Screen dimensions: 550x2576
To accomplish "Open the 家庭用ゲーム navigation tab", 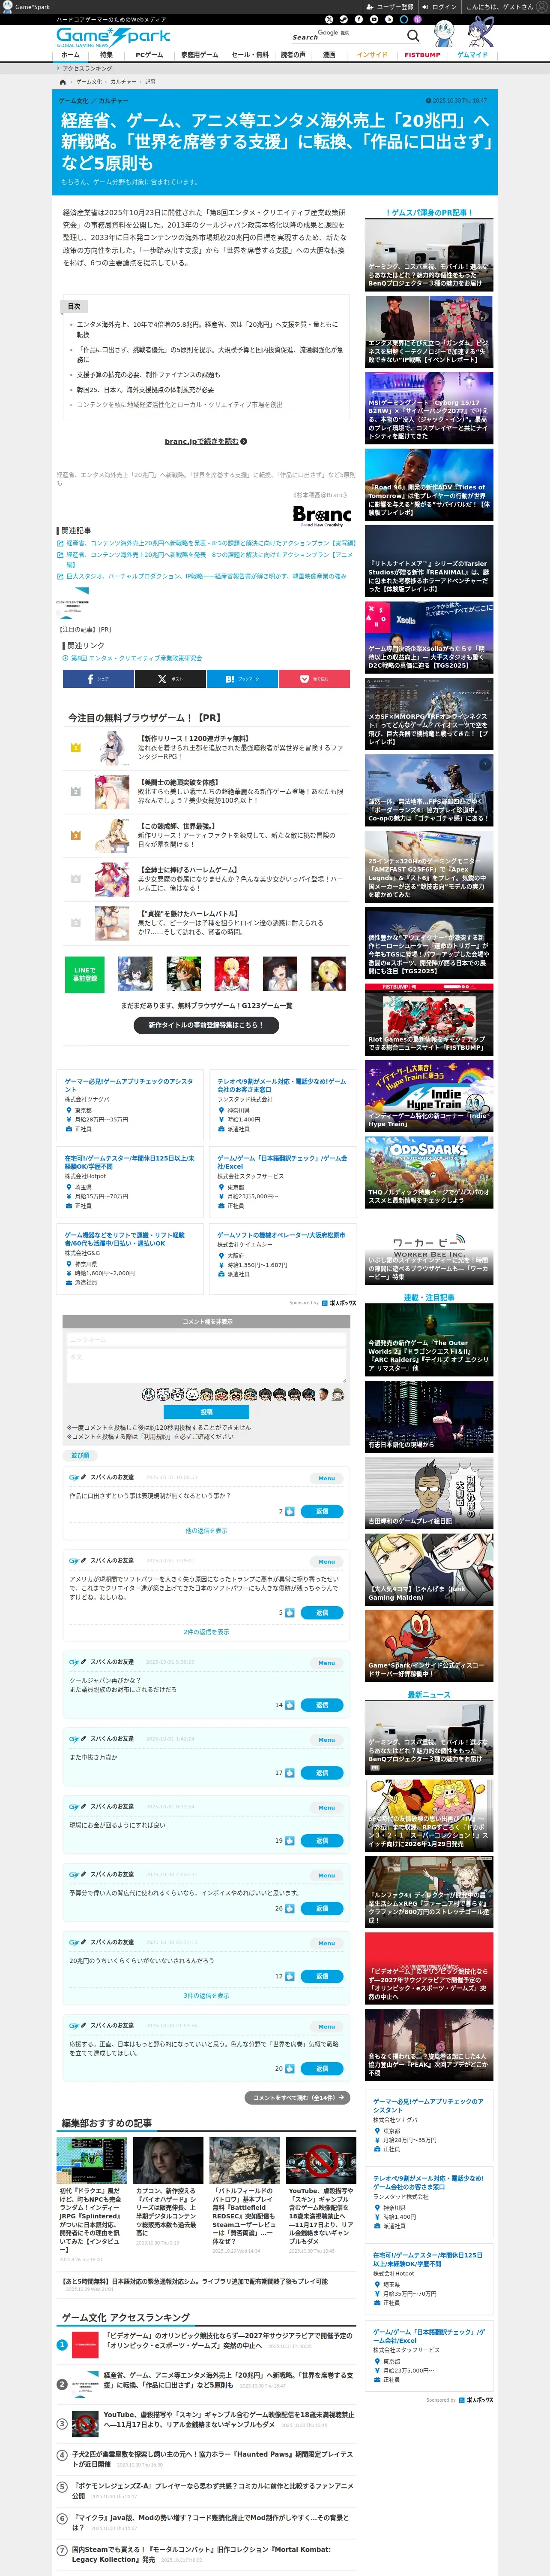I will pyautogui.click(x=200, y=55).
